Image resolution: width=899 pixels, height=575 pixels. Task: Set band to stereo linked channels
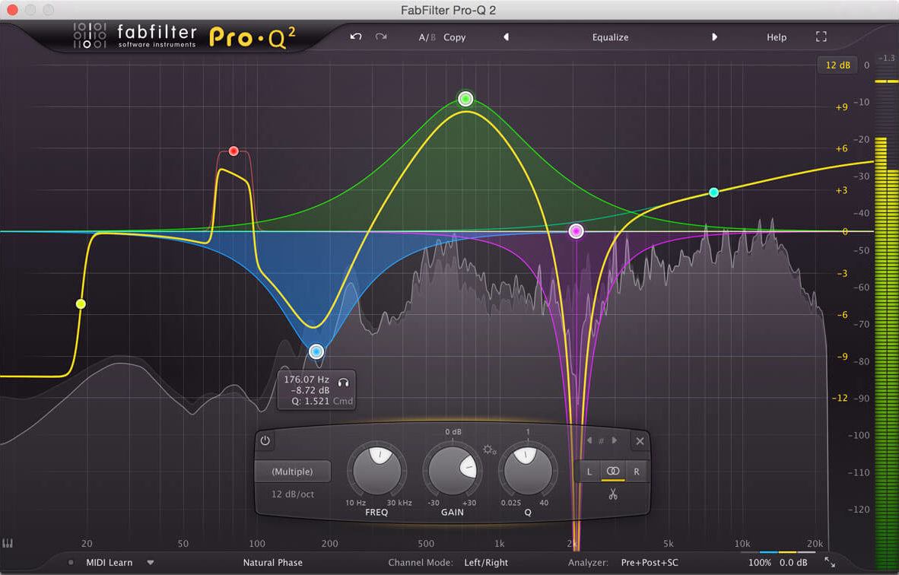613,472
